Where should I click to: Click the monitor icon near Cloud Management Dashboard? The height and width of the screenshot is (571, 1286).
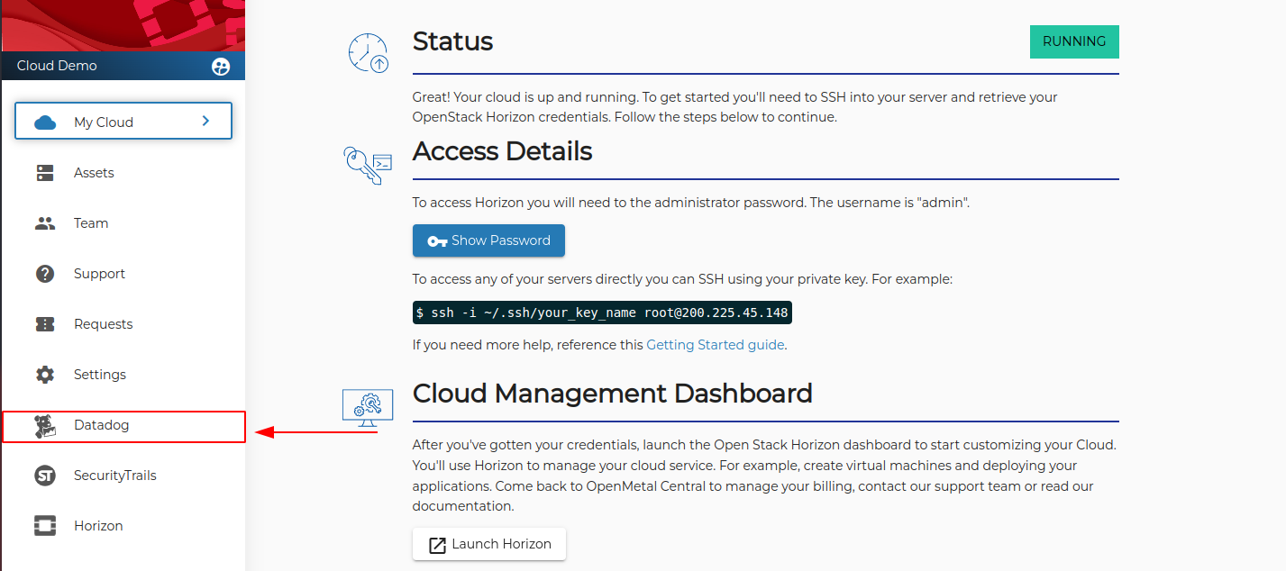[x=367, y=405]
